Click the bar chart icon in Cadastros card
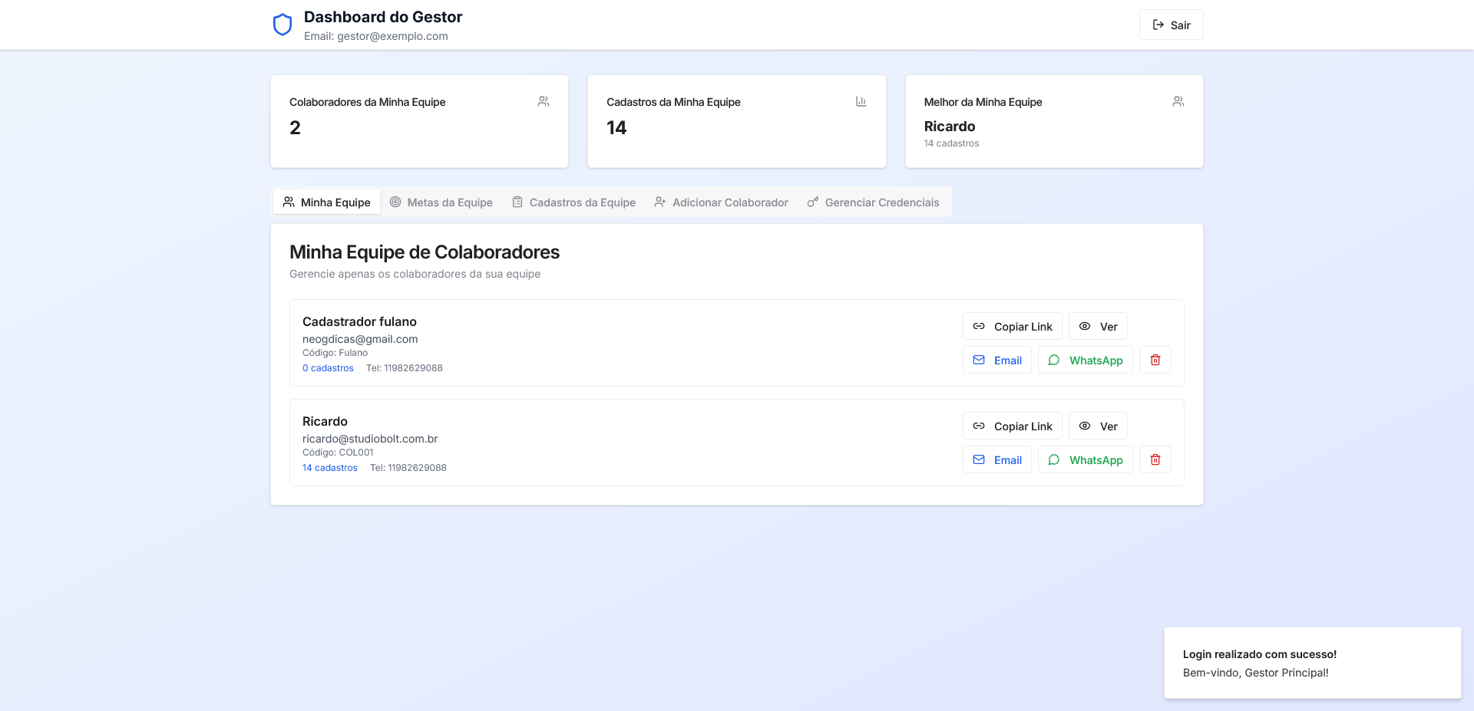The height and width of the screenshot is (711, 1474). pos(861,101)
